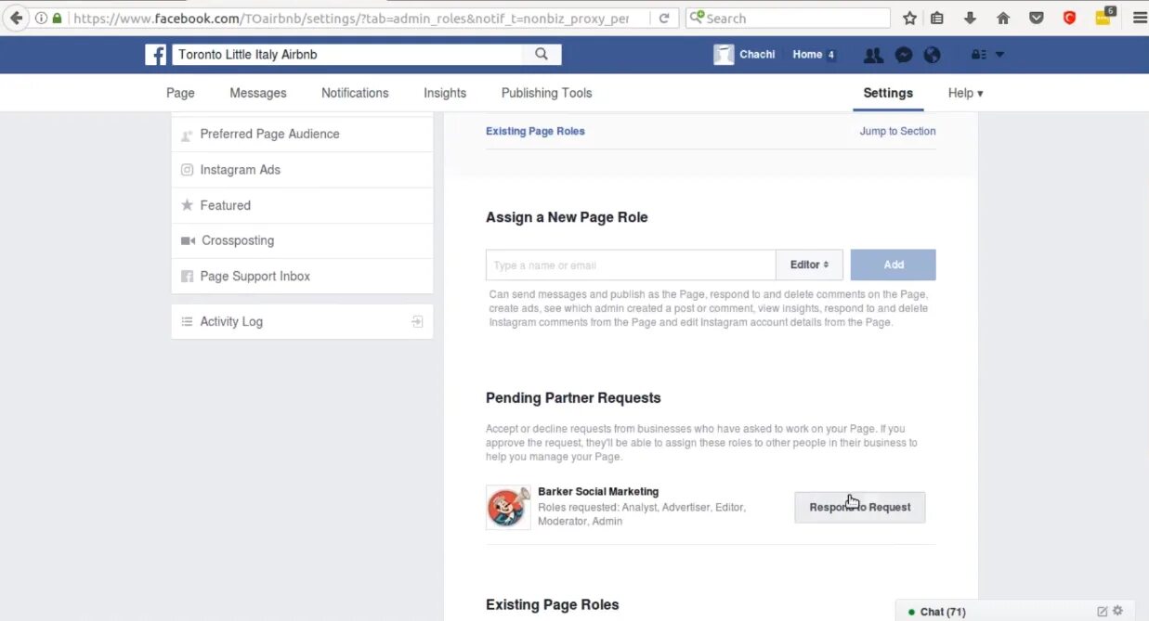Reload the page with the refresh icon
The width and height of the screenshot is (1149, 621).
point(664,18)
